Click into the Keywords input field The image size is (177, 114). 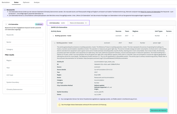pyautogui.click(x=24, y=35)
